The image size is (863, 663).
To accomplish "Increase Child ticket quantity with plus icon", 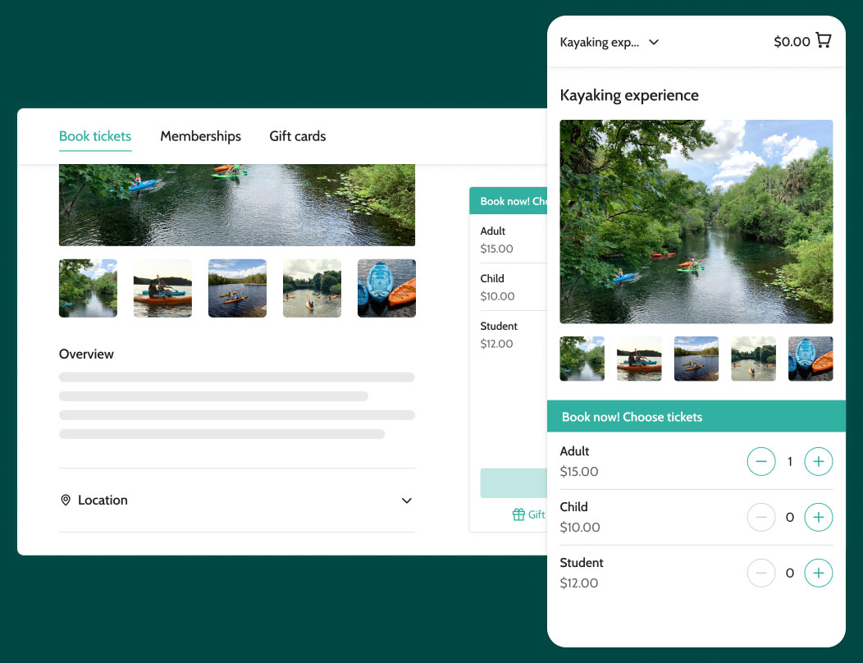I will (818, 517).
